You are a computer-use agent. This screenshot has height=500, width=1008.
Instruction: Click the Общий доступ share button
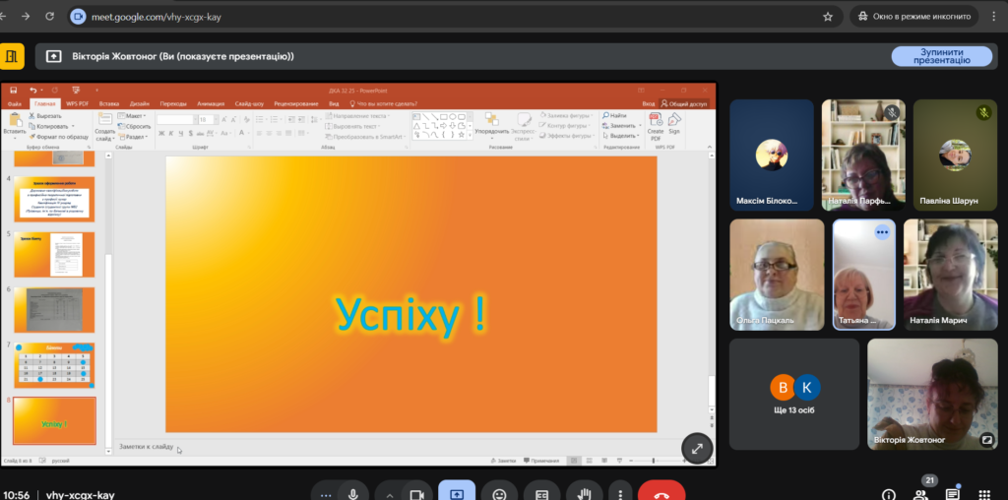(x=685, y=103)
